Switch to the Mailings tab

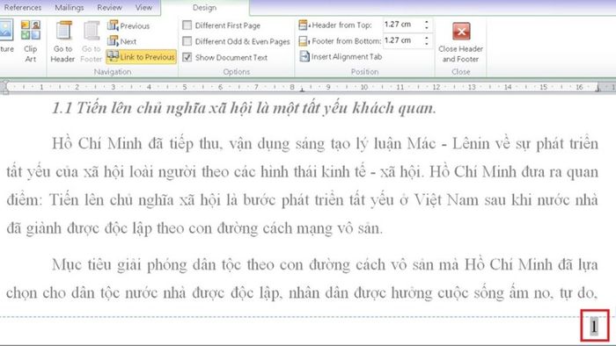(70, 7)
